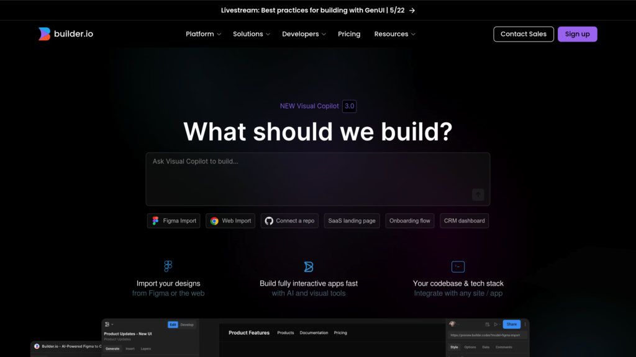Click 'Your codebase & tech stack' text
This screenshot has height=357, width=636.
(458, 283)
